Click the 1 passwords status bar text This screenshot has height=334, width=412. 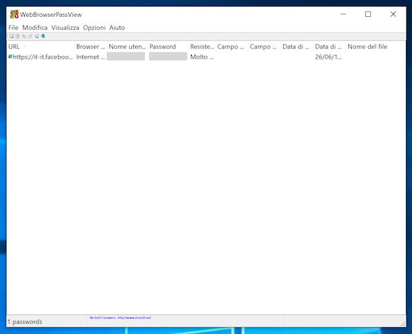click(x=25, y=322)
